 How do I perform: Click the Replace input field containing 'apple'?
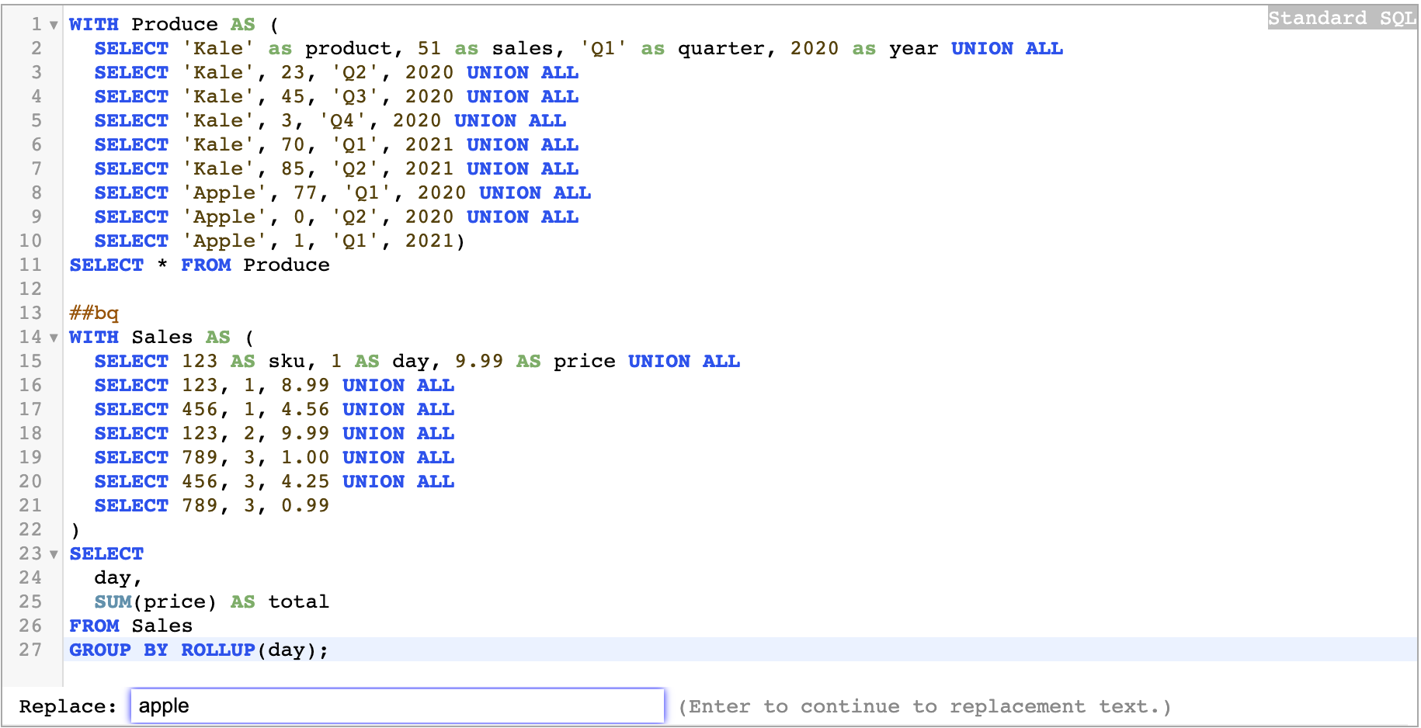click(397, 705)
